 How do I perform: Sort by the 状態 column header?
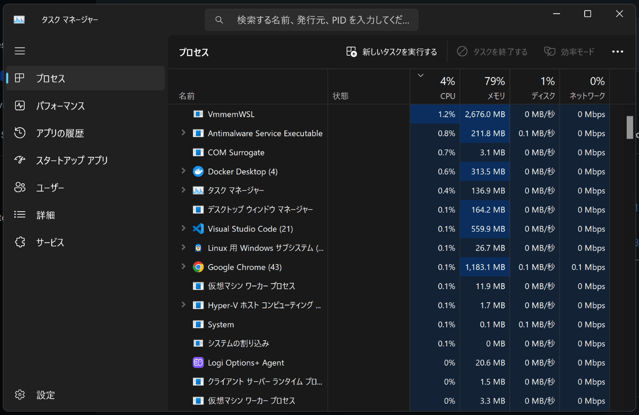[x=369, y=87]
